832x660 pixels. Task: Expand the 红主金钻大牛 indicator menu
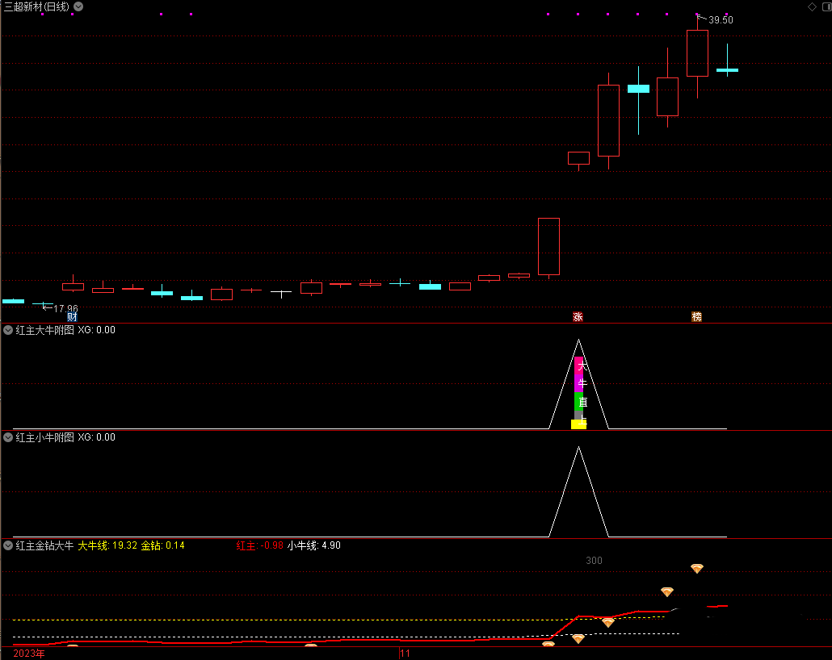(x=8, y=545)
